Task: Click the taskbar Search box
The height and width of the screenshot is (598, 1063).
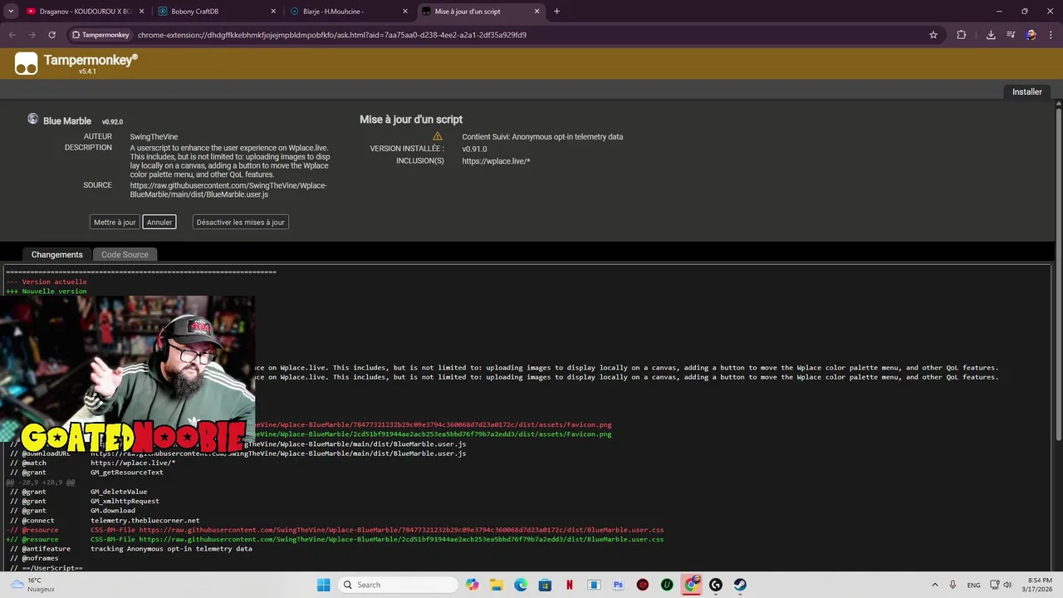Action: pos(399,585)
